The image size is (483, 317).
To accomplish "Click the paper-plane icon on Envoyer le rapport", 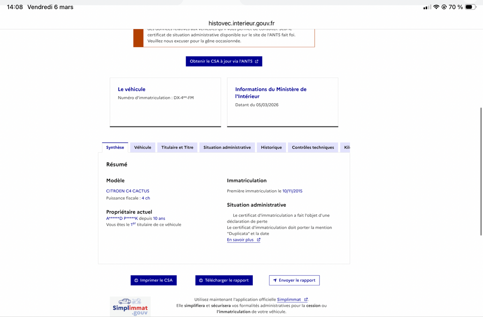I will pos(275,280).
